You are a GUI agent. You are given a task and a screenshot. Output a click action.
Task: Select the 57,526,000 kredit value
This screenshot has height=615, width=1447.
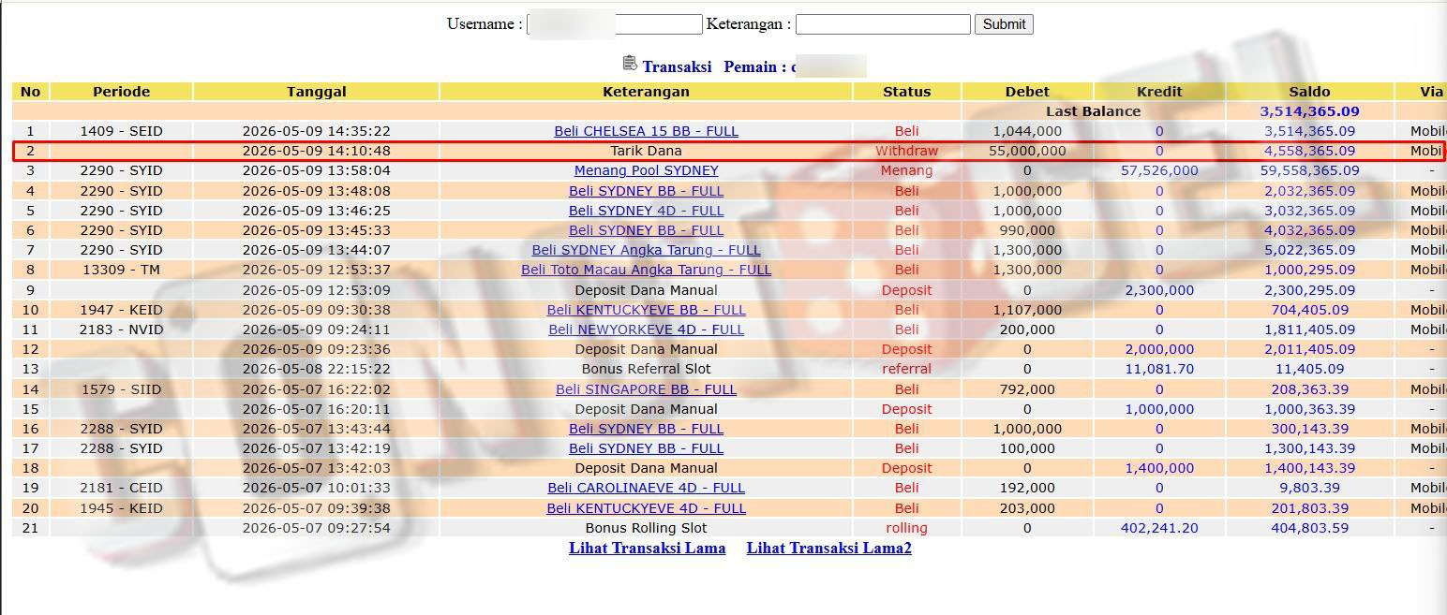pyautogui.click(x=1159, y=170)
